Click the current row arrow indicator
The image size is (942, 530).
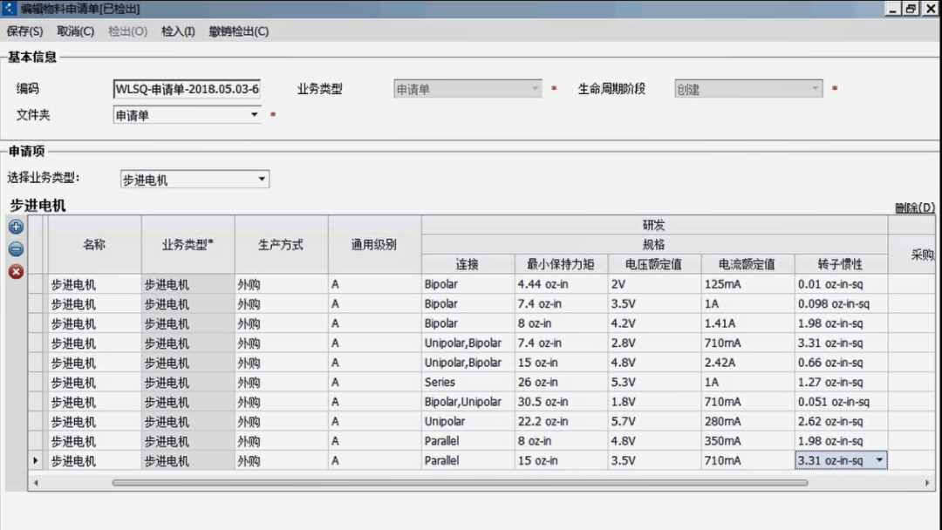pyautogui.click(x=36, y=460)
